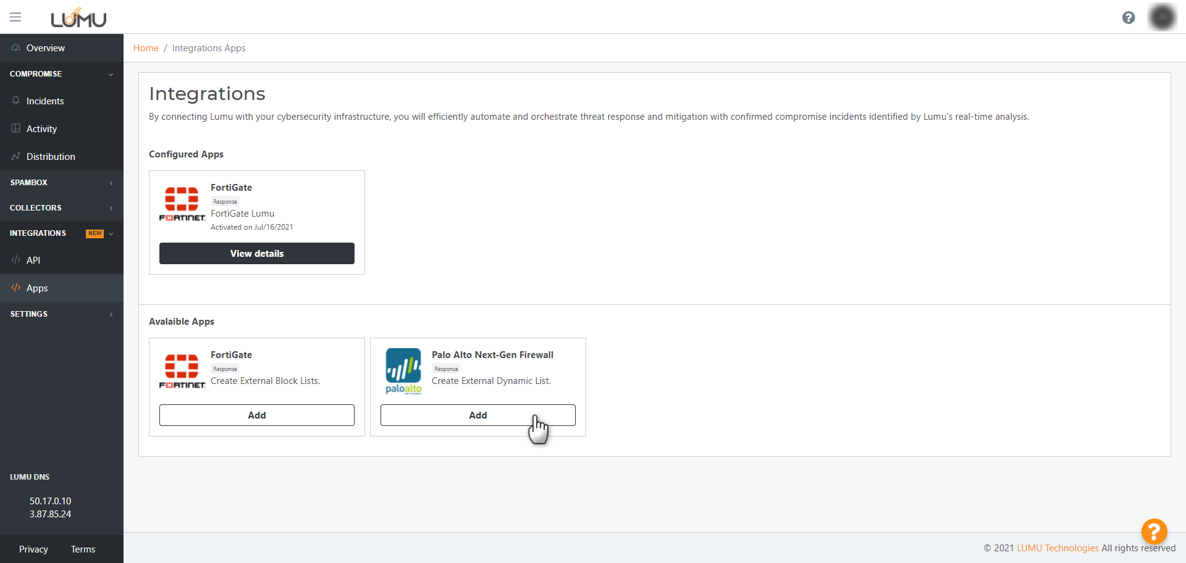
Task: Go to the API integrations page
Action: (33, 261)
